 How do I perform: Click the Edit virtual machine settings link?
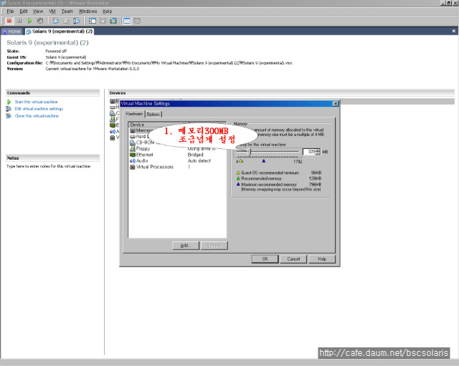click(x=39, y=109)
